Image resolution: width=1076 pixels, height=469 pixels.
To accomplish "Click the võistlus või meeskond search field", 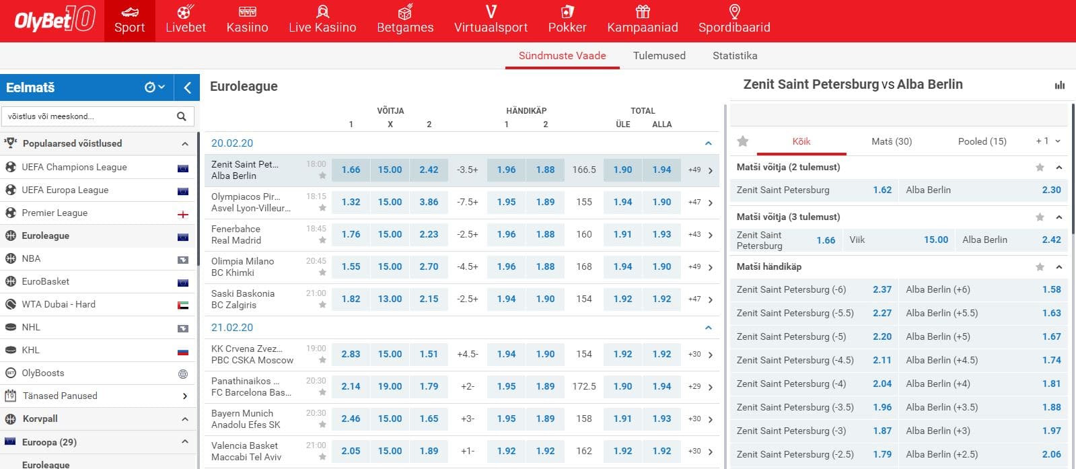I will [x=87, y=116].
